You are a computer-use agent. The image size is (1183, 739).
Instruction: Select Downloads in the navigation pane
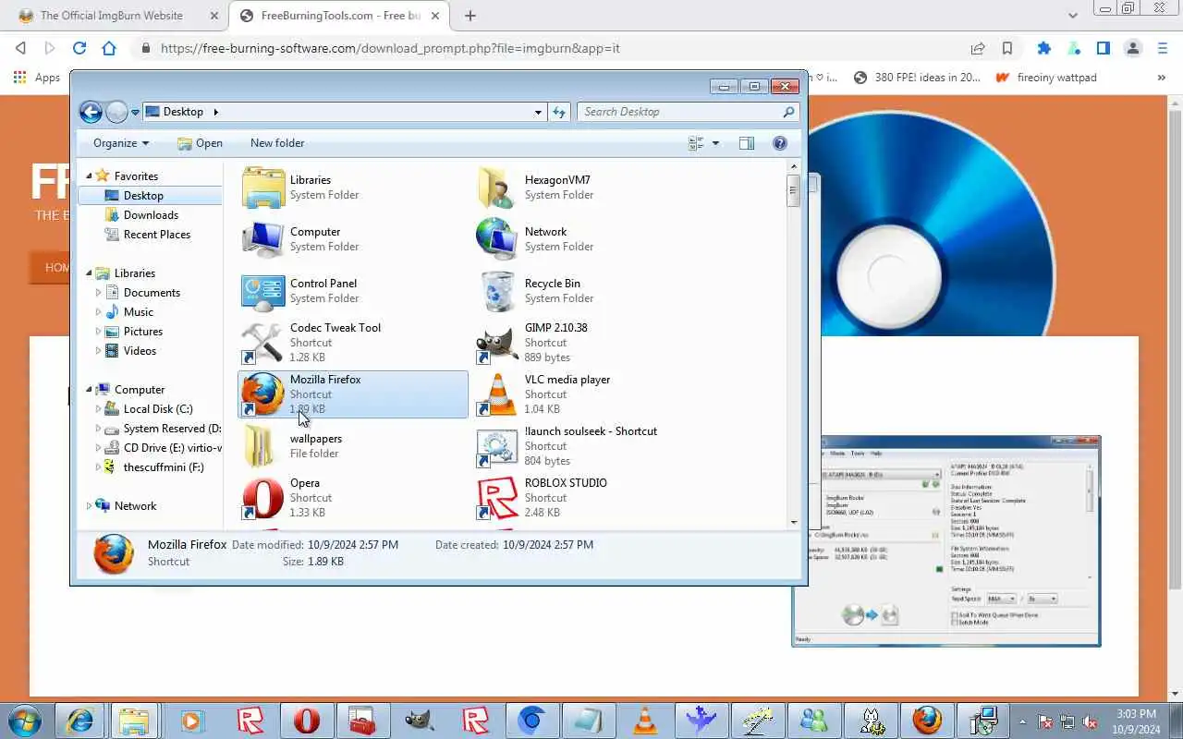click(x=151, y=215)
